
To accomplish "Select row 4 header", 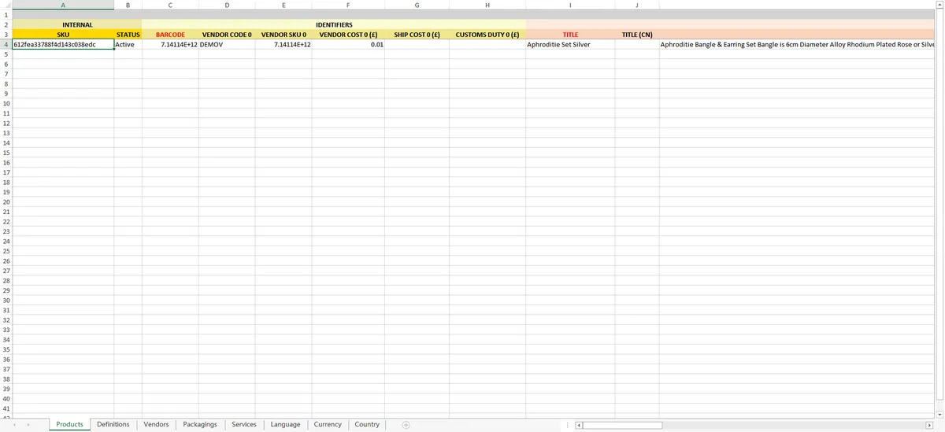I will pyautogui.click(x=6, y=45).
